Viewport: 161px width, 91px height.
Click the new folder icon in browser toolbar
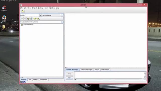coord(35,18)
